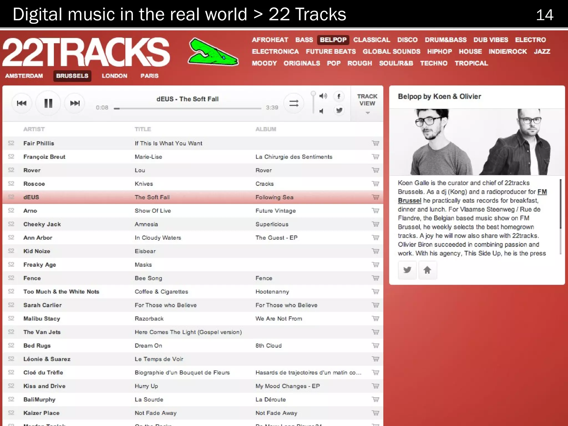Tweet the current track from the player
Viewport: 568px width, 426px height.
point(339,110)
